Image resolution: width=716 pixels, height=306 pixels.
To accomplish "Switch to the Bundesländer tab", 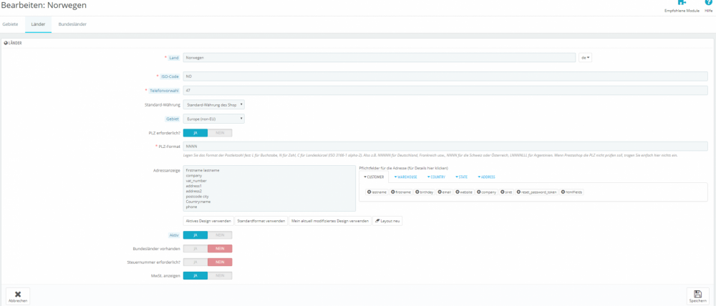I will pyautogui.click(x=72, y=24).
